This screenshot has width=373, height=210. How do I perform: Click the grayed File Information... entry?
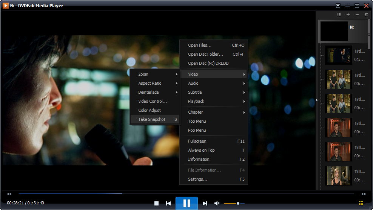[x=214, y=170]
